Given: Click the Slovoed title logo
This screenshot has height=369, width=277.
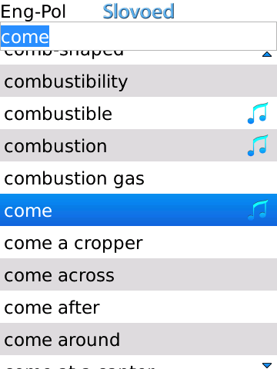Looking at the screenshot, I should coord(138,12).
